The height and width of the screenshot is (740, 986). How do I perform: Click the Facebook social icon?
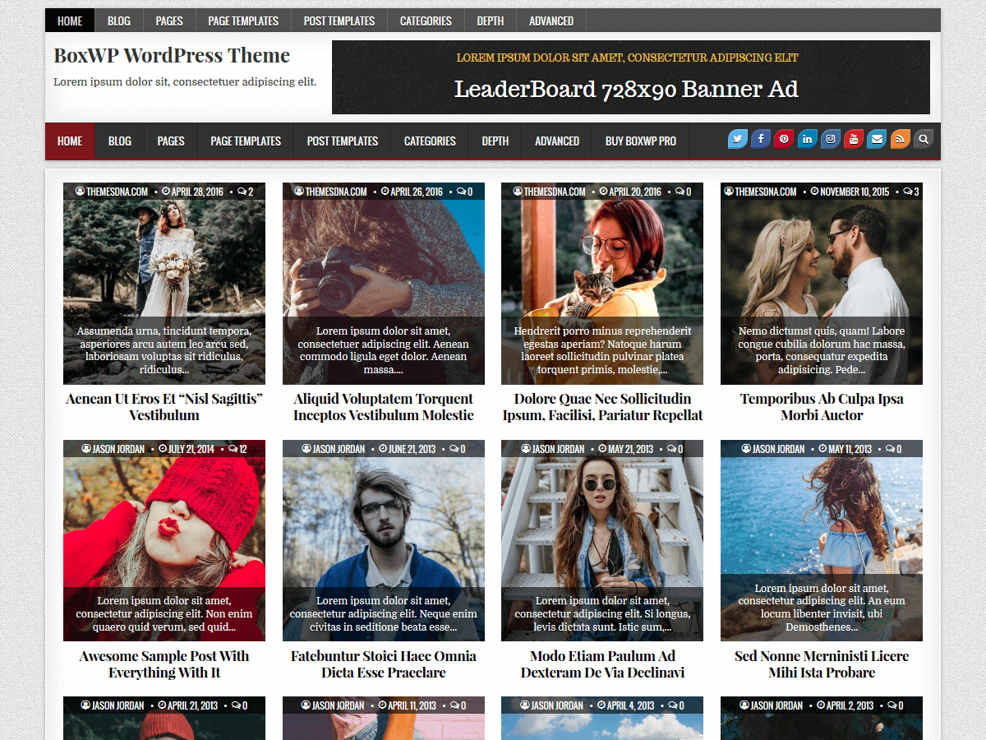761,139
